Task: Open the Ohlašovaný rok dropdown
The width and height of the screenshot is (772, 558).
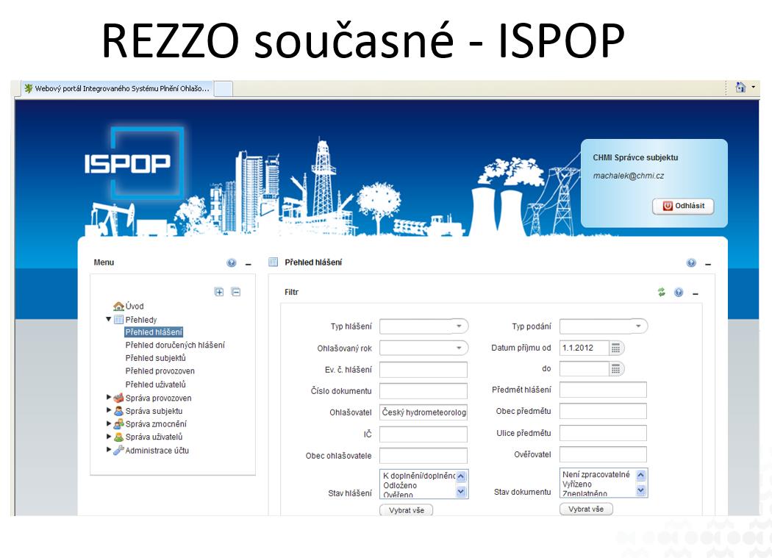Action: tap(424, 348)
